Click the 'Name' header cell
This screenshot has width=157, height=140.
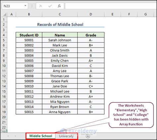[x=60, y=35]
